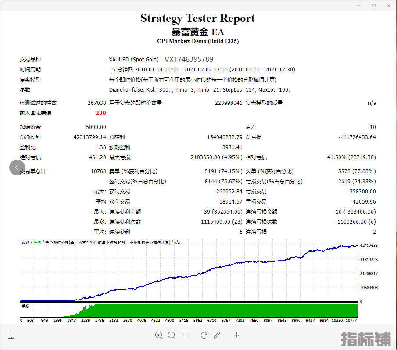The image size is (397, 350).
Task: Click long positions 5572 (77.08%)
Action: (x=357, y=171)
